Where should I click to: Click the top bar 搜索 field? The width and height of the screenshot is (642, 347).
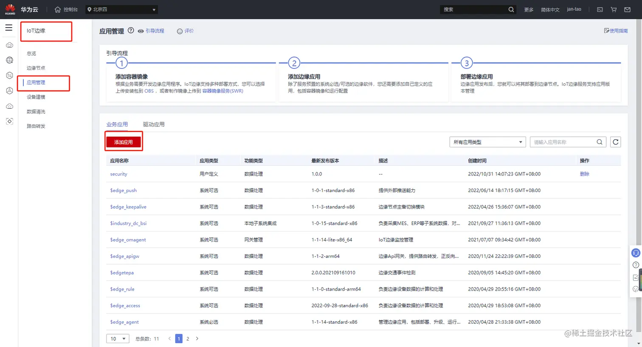click(x=473, y=9)
